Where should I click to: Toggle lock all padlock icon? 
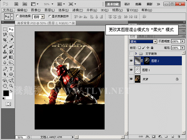(152, 48)
